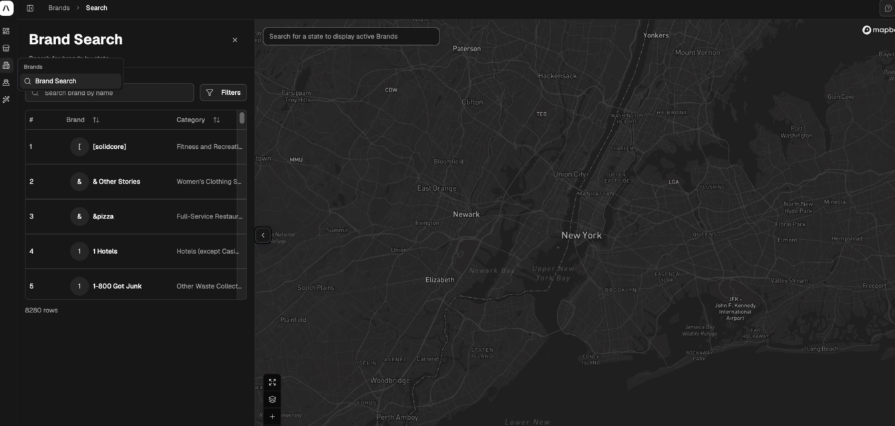
Task: Toggle the sidebar panel icon beside breadcrumbs
Action: tap(30, 8)
